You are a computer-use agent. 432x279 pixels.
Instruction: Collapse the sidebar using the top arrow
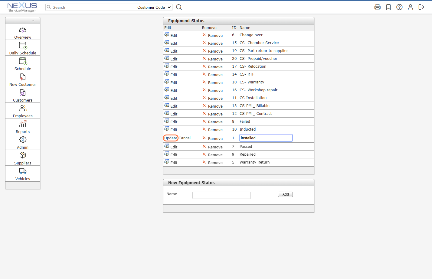tap(33, 21)
